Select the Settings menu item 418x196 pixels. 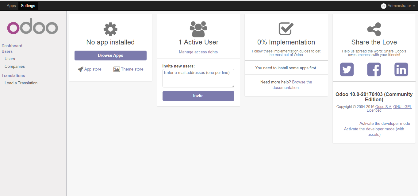pos(28,6)
